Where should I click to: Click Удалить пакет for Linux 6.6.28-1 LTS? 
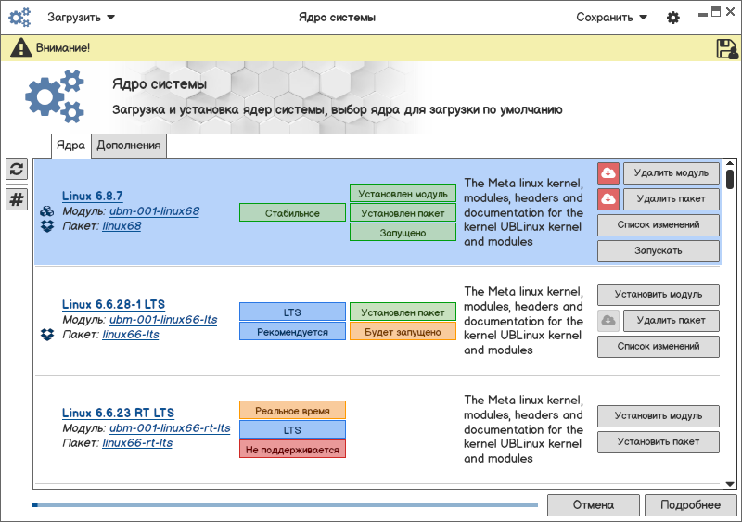pyautogui.click(x=671, y=321)
